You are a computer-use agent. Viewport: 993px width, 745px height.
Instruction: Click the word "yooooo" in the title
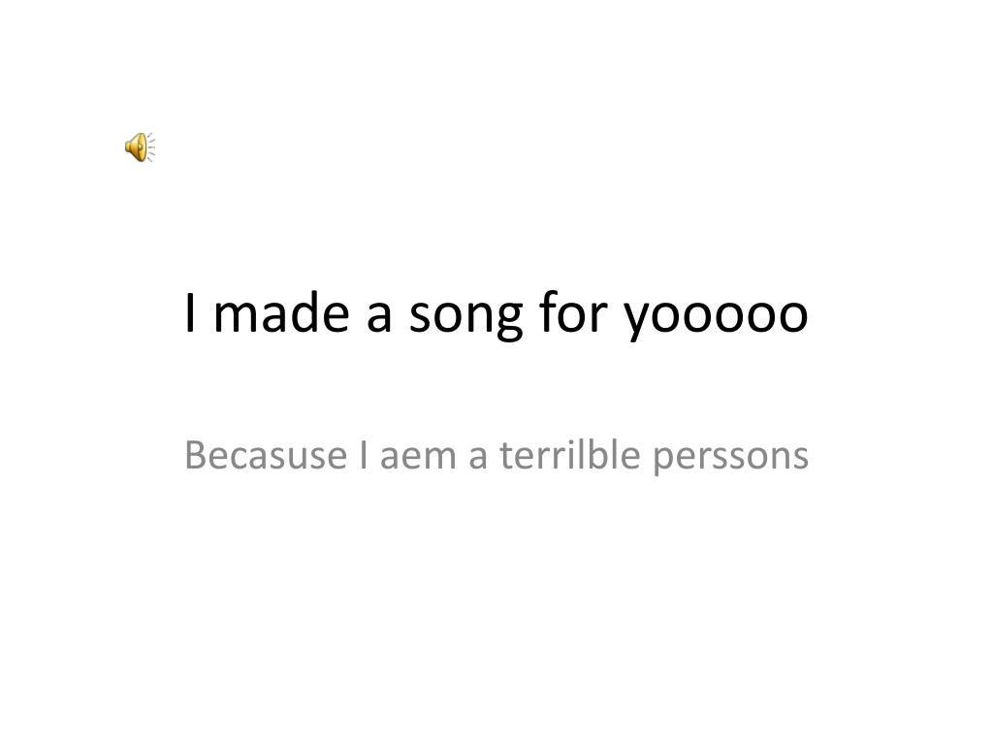pos(716,318)
